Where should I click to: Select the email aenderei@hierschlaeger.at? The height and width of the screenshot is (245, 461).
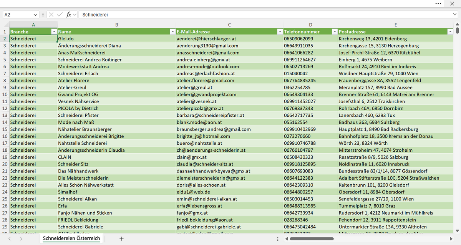coord(229,39)
